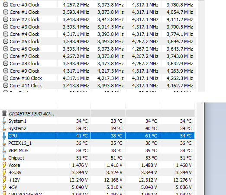The width and height of the screenshot is (226, 195).
Task: Click the thermometer icon beside System2
Action: [4, 128]
